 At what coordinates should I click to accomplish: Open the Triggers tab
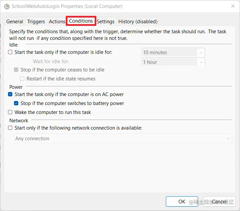(x=36, y=21)
